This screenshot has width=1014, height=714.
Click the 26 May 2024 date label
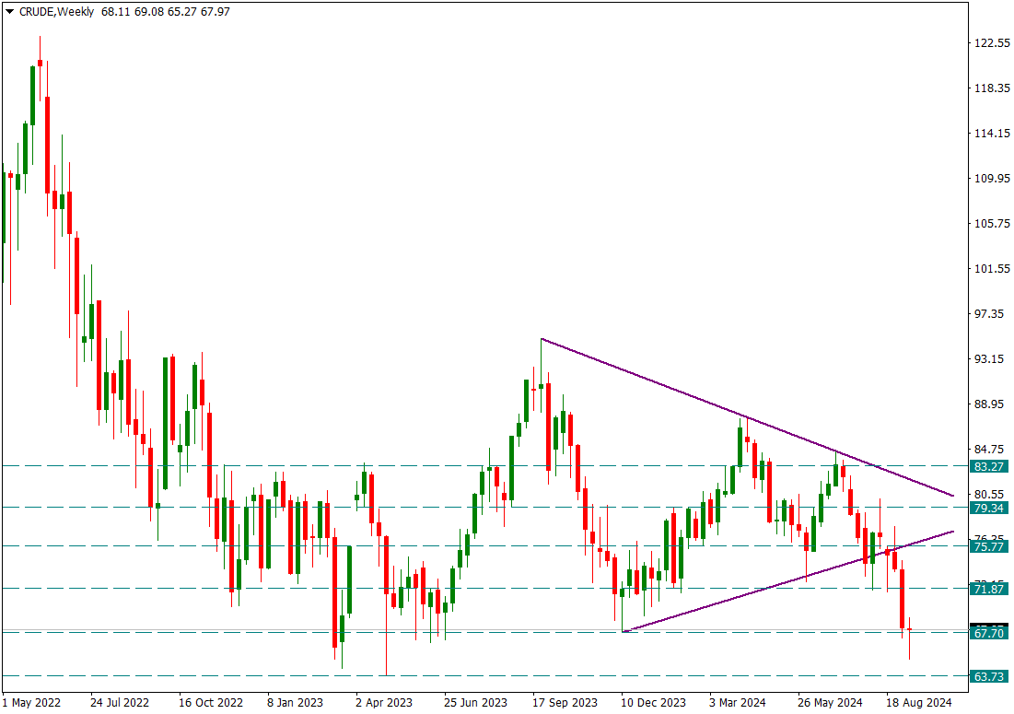tap(830, 702)
